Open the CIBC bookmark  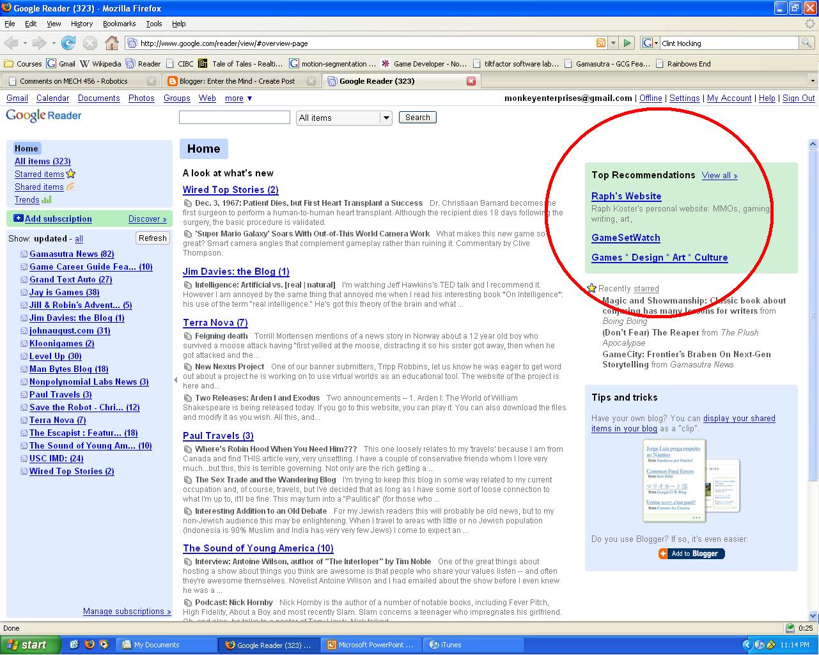click(x=179, y=64)
